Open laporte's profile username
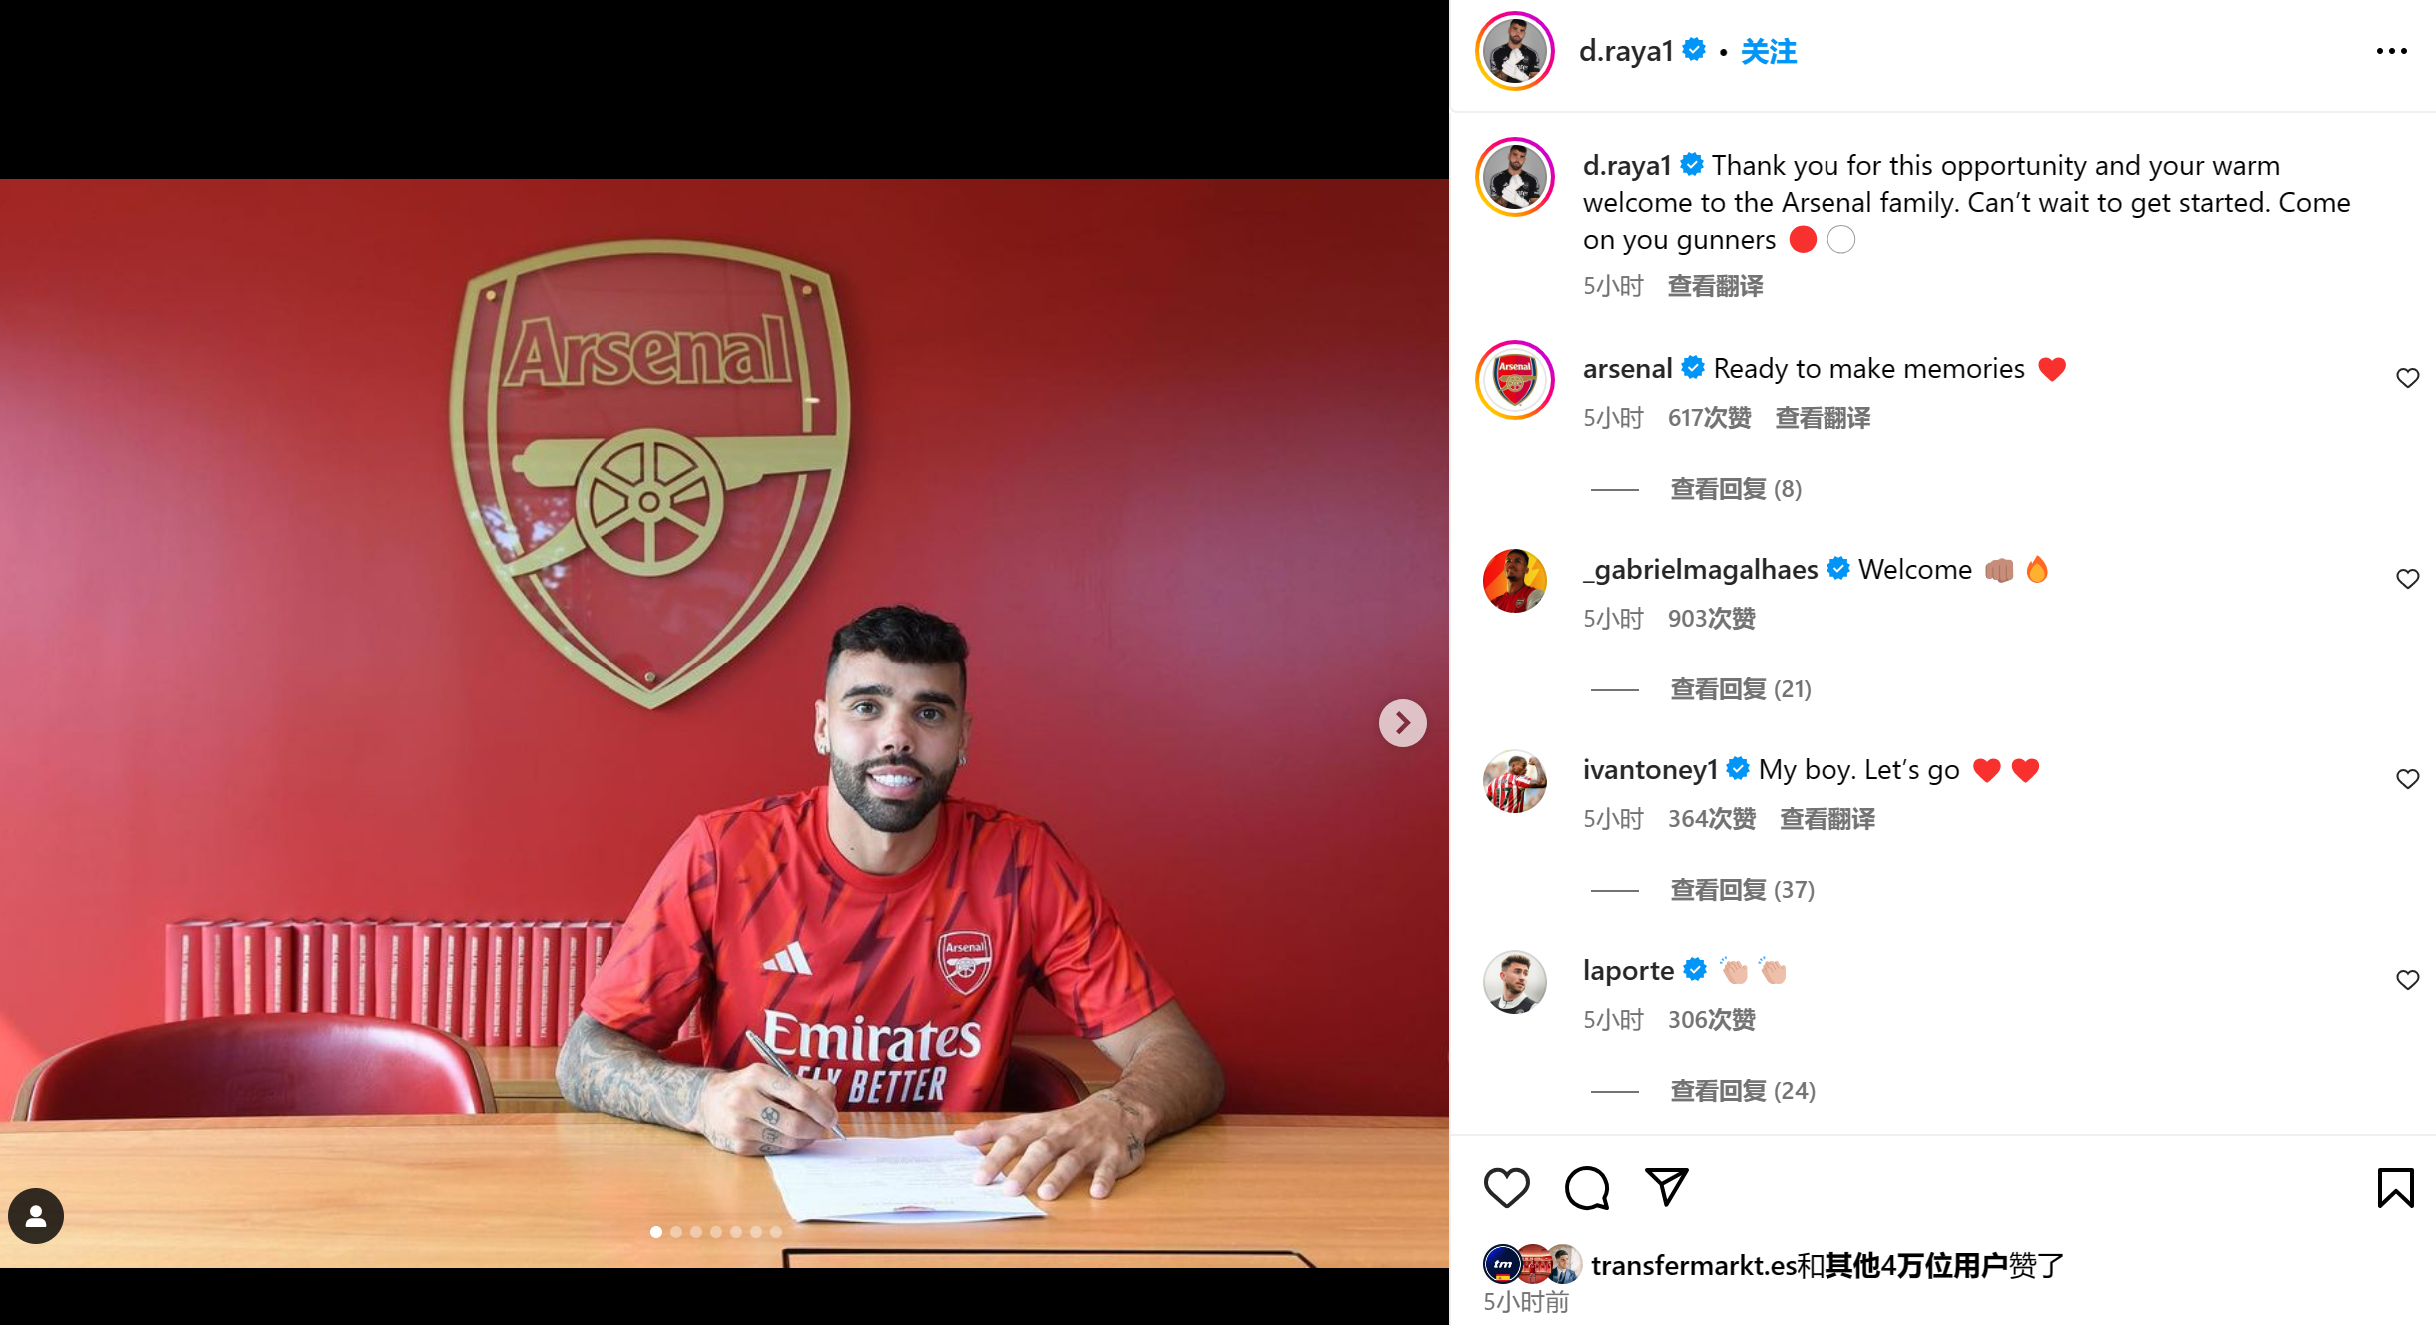 [x=1628, y=970]
